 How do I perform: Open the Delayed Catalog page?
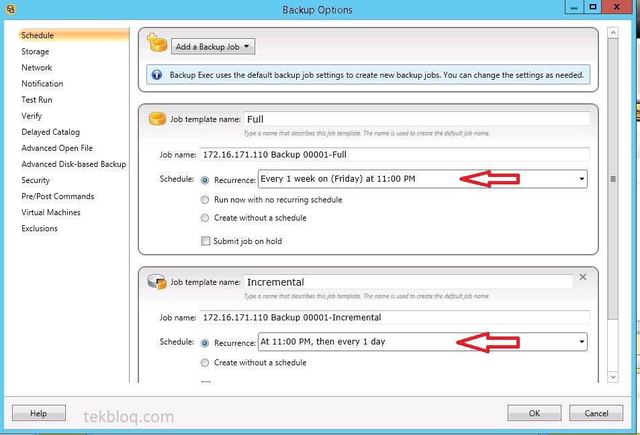(50, 132)
